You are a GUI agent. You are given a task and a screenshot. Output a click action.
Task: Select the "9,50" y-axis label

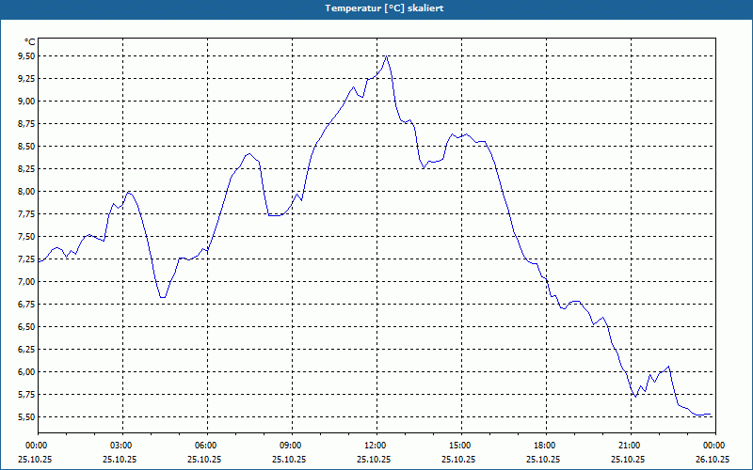click(26, 56)
